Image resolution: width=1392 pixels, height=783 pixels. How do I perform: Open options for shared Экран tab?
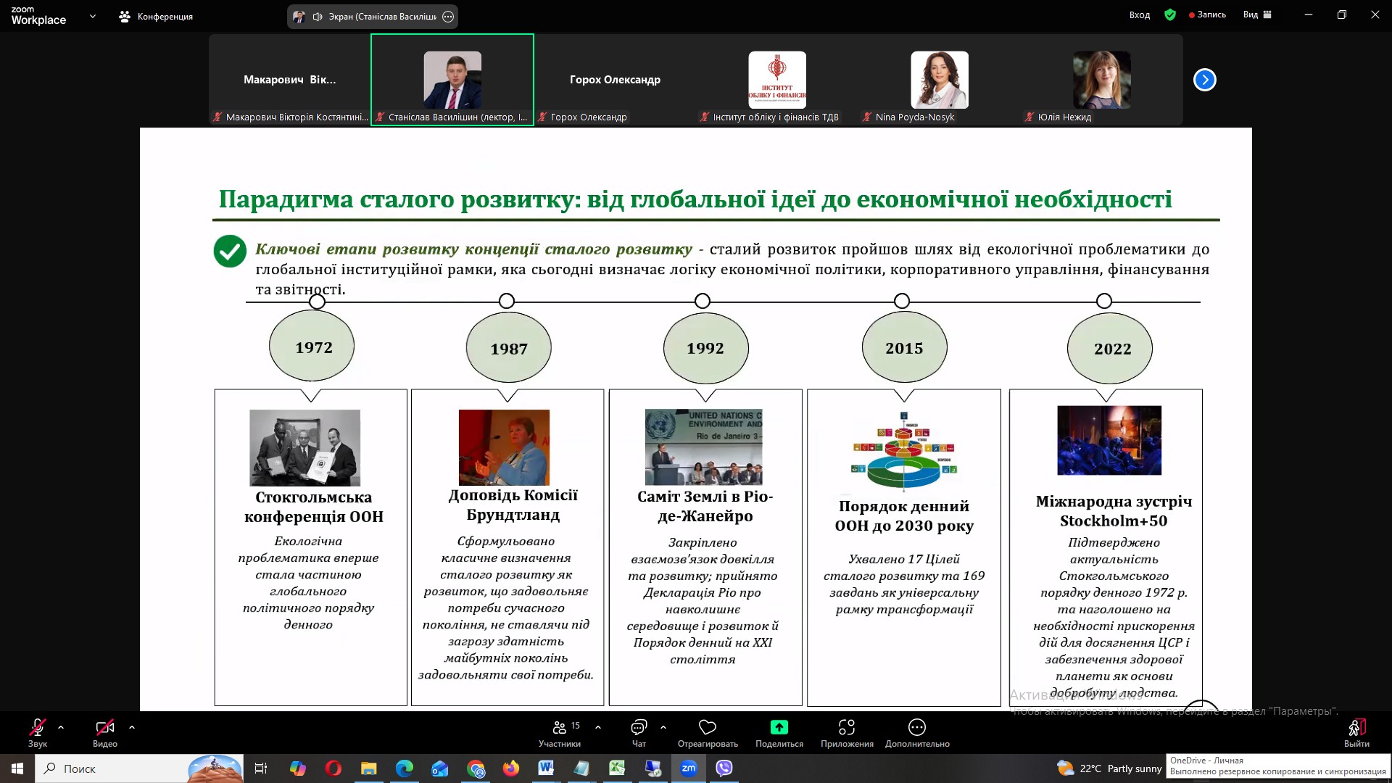tap(448, 17)
